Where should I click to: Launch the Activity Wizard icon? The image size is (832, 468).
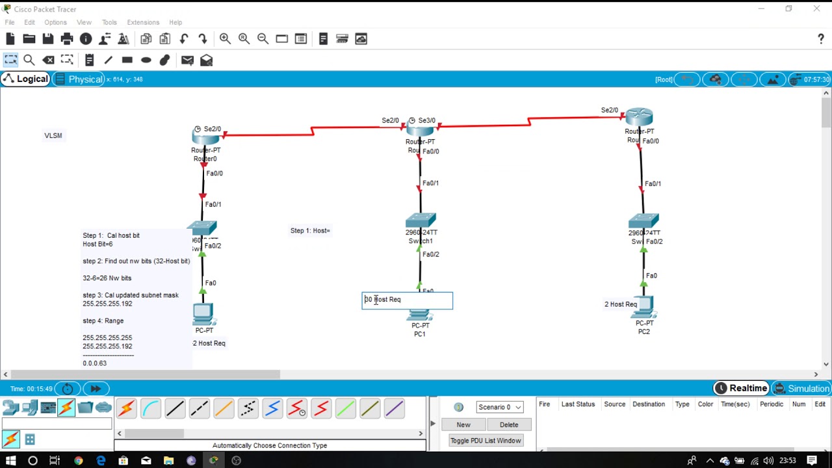pos(105,39)
